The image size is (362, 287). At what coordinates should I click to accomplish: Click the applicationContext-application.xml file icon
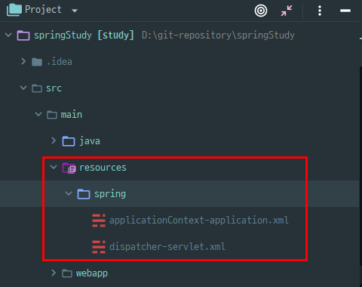click(99, 221)
